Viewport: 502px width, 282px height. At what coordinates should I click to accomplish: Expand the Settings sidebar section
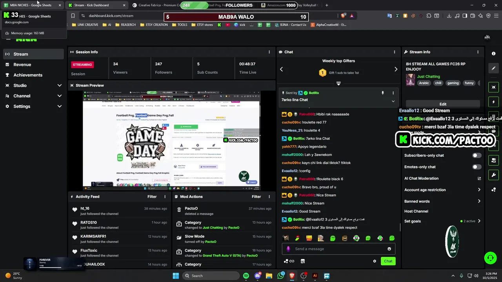tap(33, 106)
